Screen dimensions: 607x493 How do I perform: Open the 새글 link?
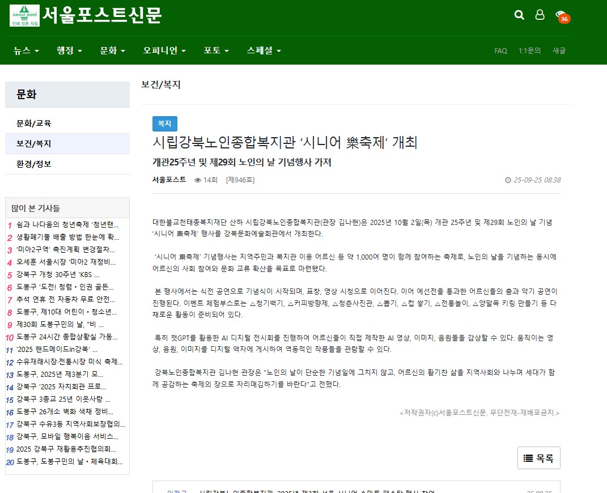click(559, 50)
